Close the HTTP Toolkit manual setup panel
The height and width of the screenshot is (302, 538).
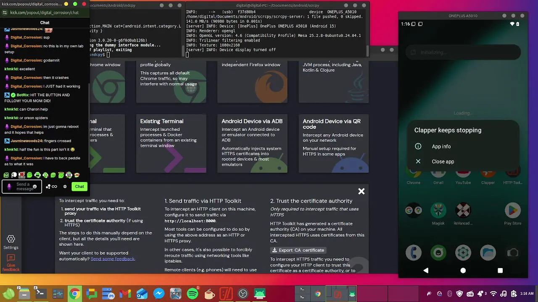click(361, 192)
